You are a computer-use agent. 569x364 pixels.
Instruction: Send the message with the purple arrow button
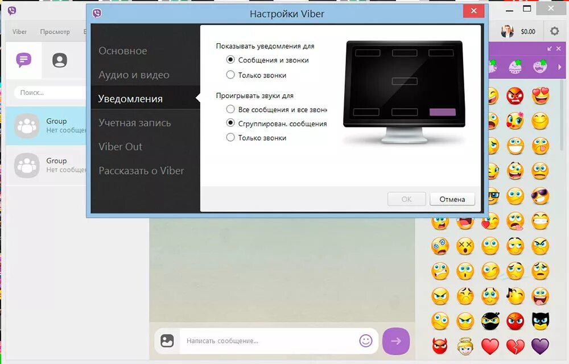tap(396, 341)
